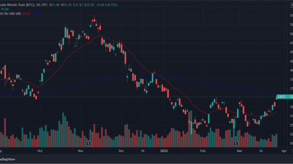
Task: Click the Oct label on time axis
Action: point(40,151)
